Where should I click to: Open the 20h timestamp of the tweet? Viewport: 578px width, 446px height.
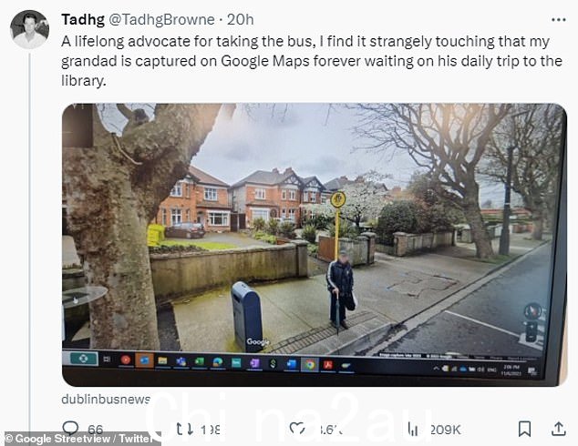point(241,19)
